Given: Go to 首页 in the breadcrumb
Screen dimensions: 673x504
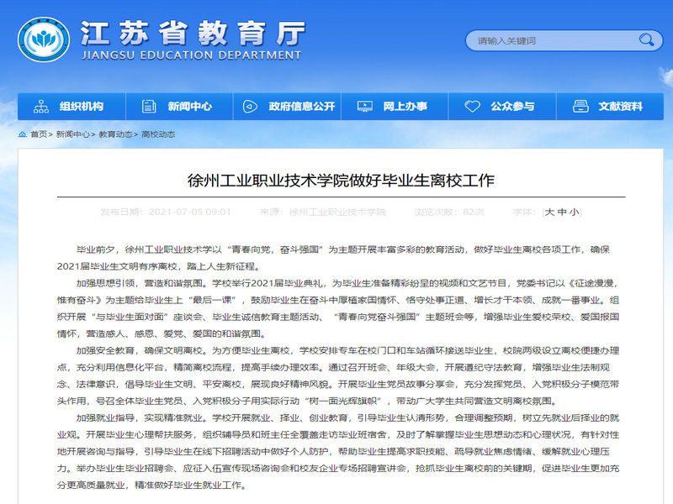Looking at the screenshot, I should click(39, 134).
